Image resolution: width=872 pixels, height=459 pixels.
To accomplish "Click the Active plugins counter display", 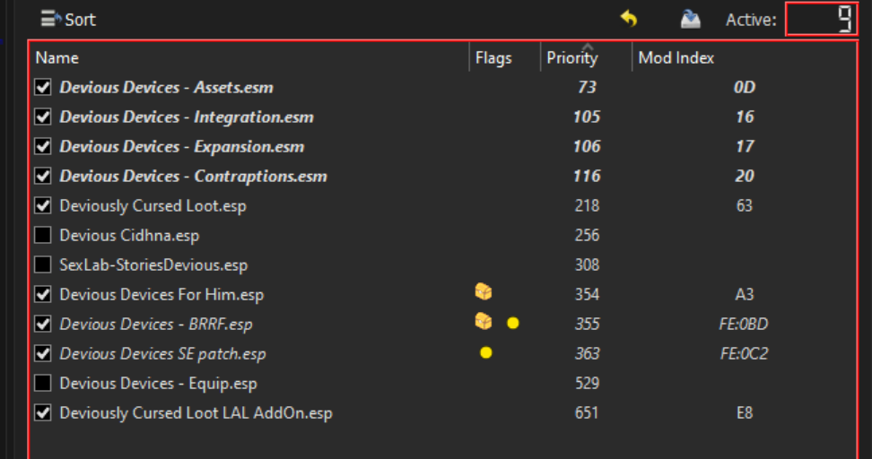I will [x=821, y=19].
